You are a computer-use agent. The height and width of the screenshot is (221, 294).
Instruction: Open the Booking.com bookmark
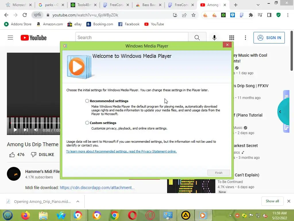click(100, 24)
